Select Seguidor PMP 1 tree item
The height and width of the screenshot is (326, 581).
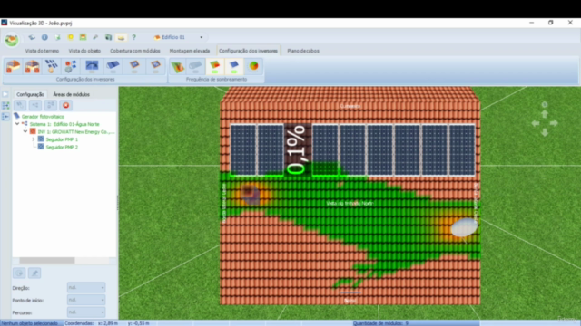(x=62, y=139)
